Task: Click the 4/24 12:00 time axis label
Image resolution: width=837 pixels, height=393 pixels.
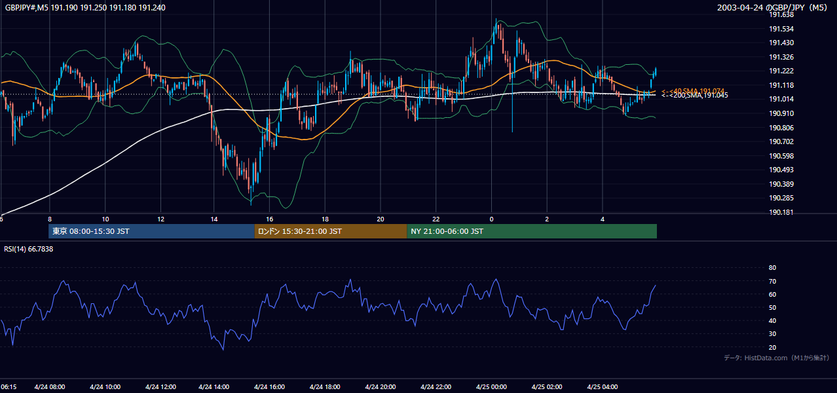Action: pos(160,387)
